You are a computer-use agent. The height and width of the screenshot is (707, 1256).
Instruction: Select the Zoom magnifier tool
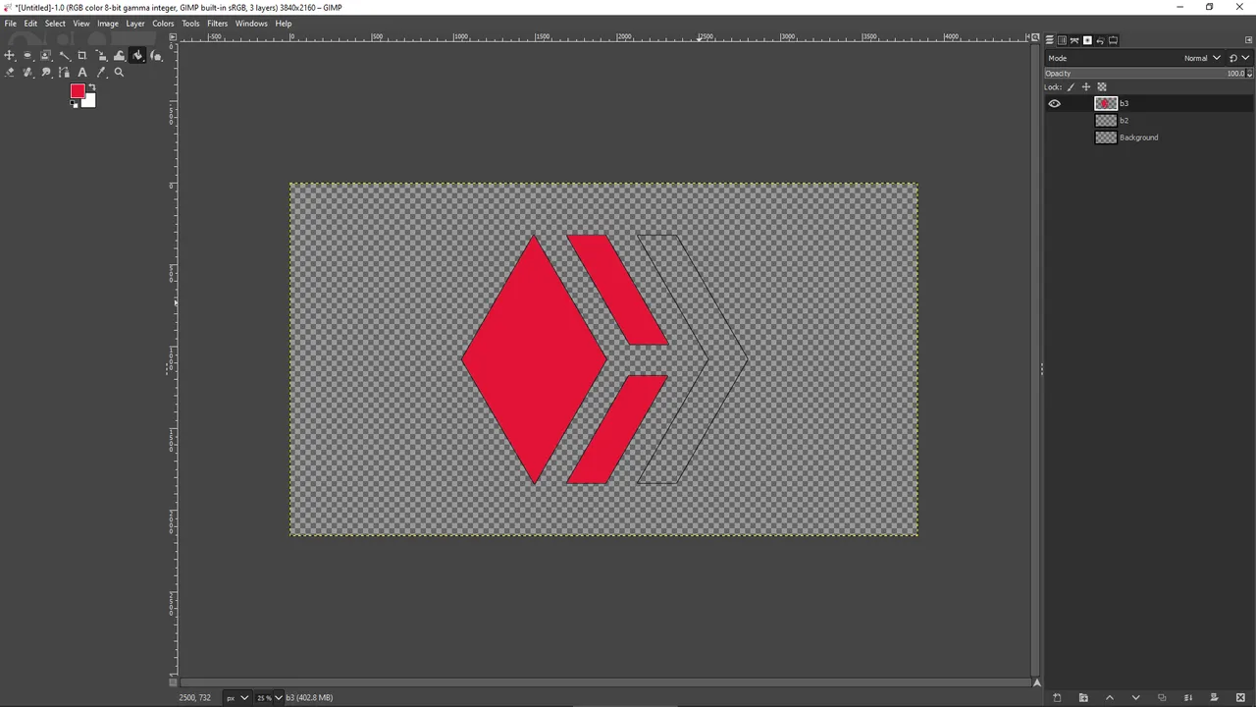[x=119, y=72]
